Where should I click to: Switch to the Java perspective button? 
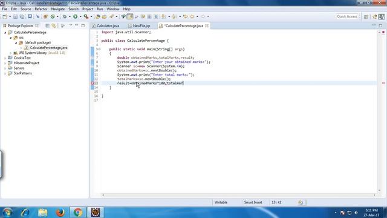(382, 16)
